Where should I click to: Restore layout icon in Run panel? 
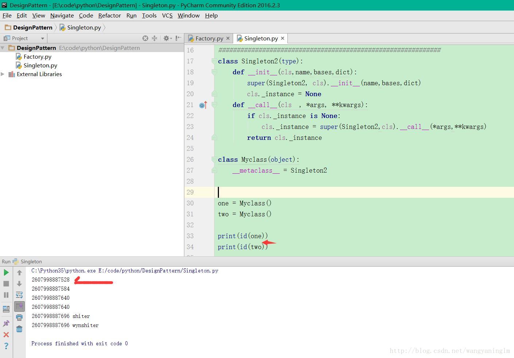coord(6,309)
